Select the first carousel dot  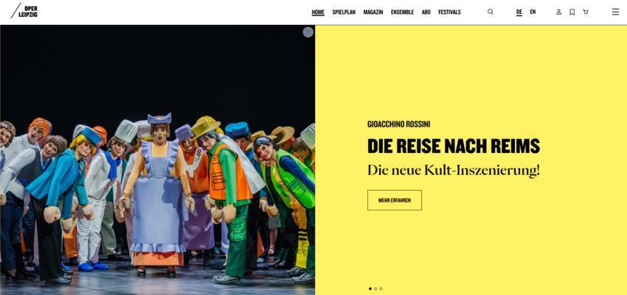point(370,288)
